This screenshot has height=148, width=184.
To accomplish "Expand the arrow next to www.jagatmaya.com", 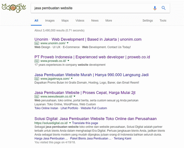I will (72, 78).
